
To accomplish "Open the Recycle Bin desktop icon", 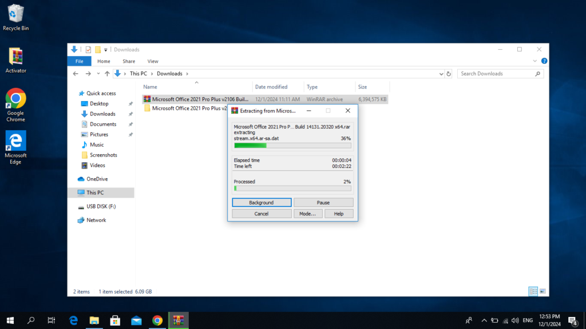I will 15,18.
